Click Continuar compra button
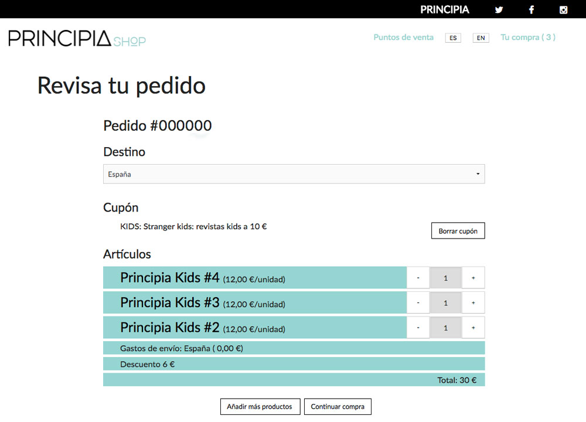Image resolution: width=586 pixels, height=422 pixels. pyautogui.click(x=338, y=406)
